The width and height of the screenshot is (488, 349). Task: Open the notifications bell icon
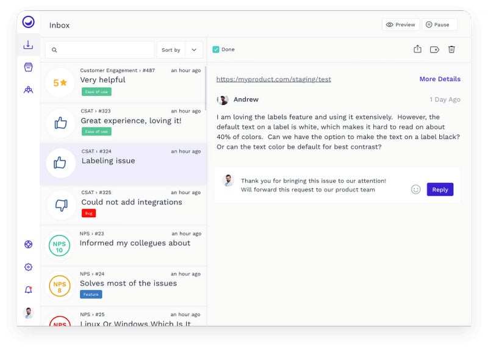point(28,290)
